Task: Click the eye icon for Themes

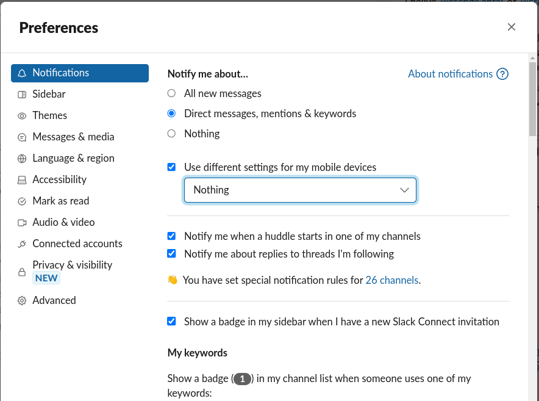Action: tap(22, 115)
